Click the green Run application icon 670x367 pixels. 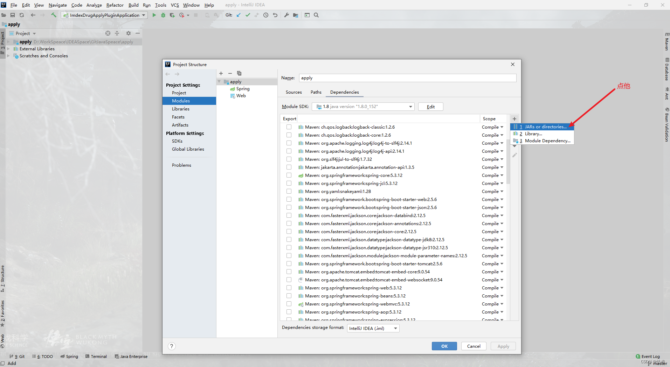coord(154,15)
